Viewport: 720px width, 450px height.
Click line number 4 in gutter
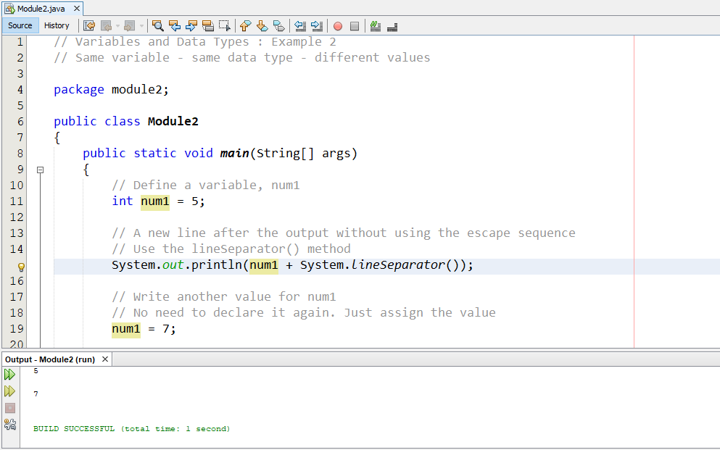(20, 89)
